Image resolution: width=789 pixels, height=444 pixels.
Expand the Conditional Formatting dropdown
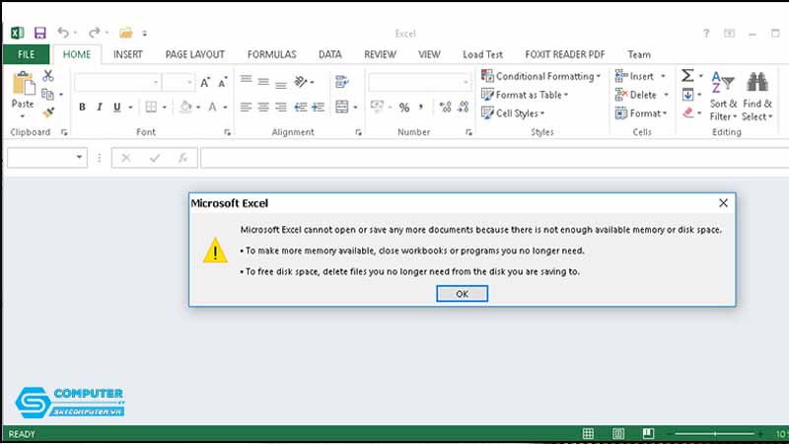coord(540,76)
